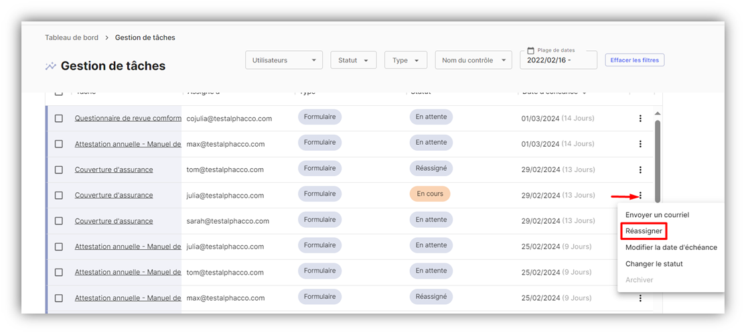Viewport: 746px width, 335px height.
Task: Tick the checkbox for max's 01/03/2024 Attestation annuelle
Action: tap(58, 143)
